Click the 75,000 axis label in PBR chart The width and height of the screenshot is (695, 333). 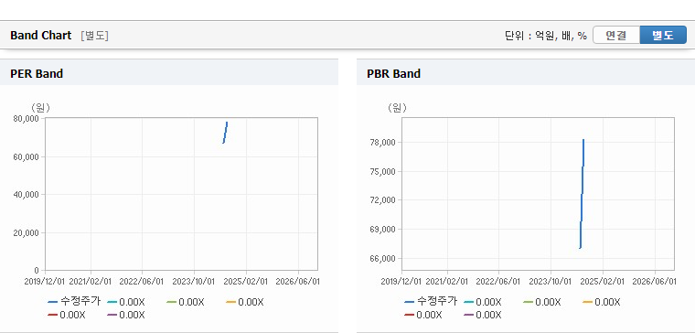click(384, 171)
